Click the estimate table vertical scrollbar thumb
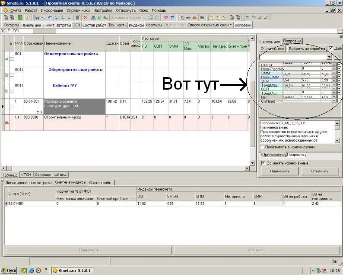The image size is (343, 275). tap(252, 114)
